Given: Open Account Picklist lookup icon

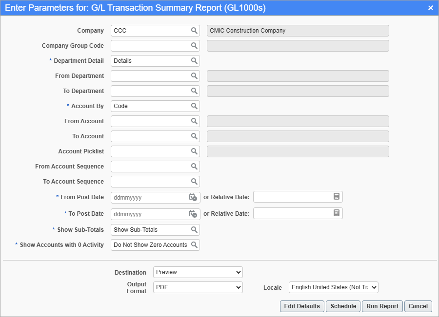Looking at the screenshot, I should pos(194,151).
